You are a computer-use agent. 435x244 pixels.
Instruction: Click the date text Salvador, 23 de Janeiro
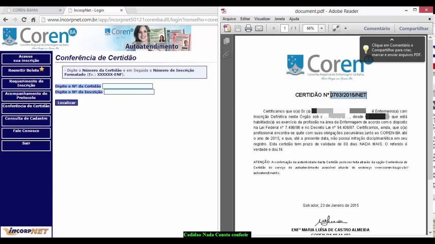[331, 205]
